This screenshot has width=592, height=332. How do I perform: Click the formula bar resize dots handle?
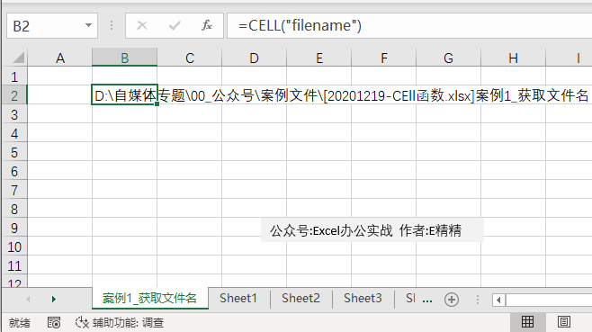point(112,25)
